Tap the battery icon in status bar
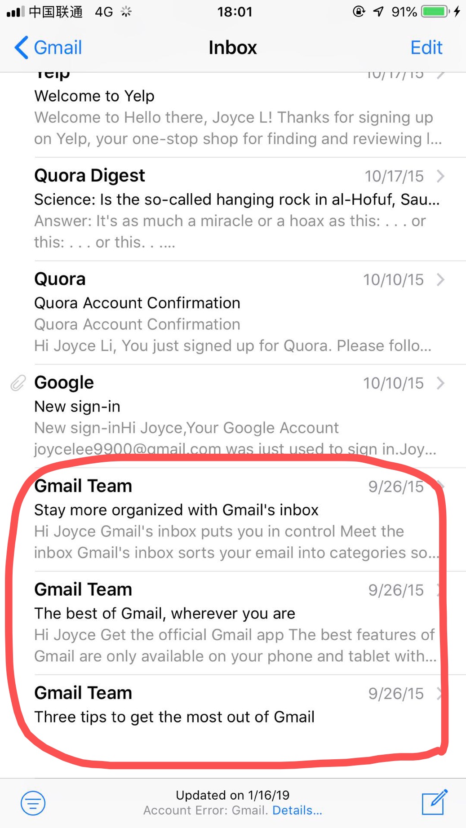This screenshot has width=466, height=828. (435, 12)
